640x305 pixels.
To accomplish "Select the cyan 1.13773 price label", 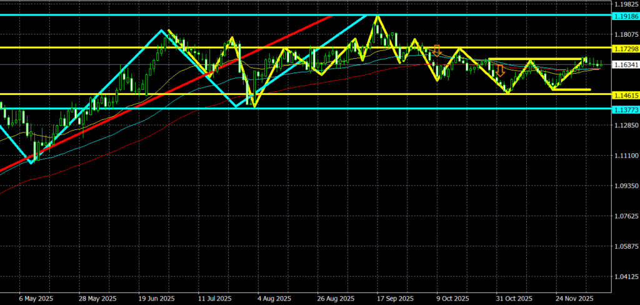I will click(x=624, y=109).
